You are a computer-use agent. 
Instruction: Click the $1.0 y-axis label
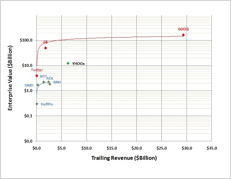coord(28,91)
